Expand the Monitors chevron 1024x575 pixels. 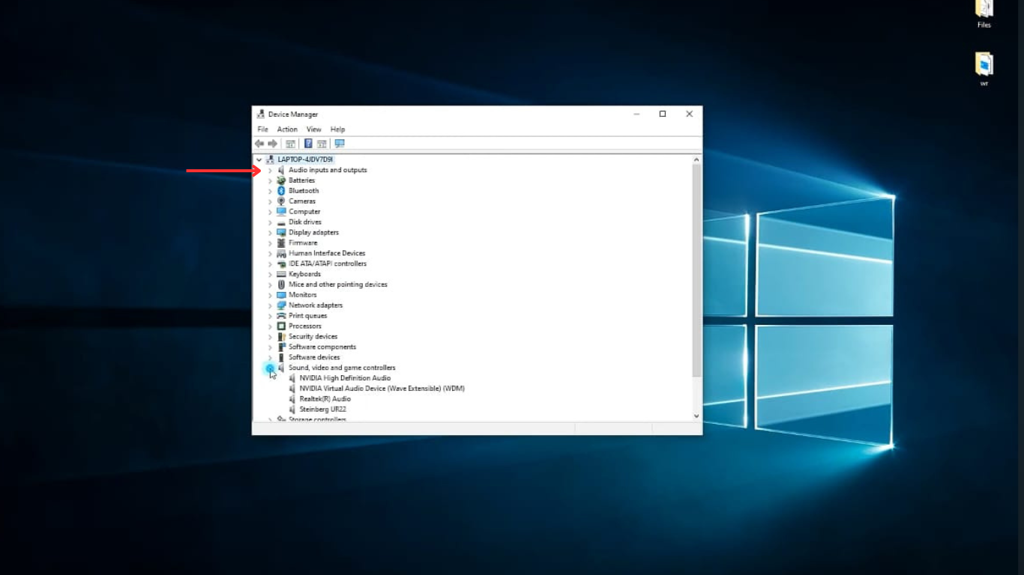pos(270,295)
